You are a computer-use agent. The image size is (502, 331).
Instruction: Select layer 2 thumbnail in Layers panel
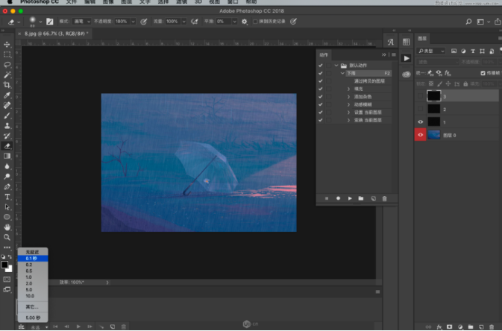pyautogui.click(x=433, y=109)
